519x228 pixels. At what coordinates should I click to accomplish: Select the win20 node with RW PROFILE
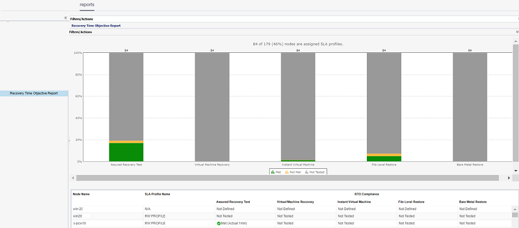pyautogui.click(x=291, y=216)
